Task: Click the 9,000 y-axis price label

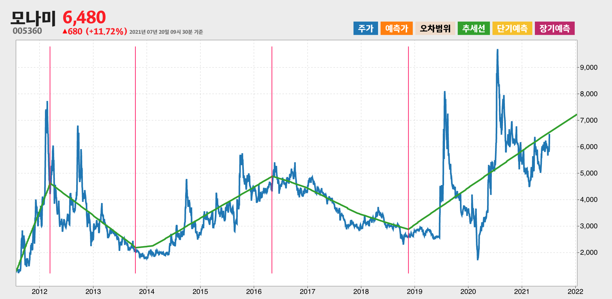Action: pos(589,68)
